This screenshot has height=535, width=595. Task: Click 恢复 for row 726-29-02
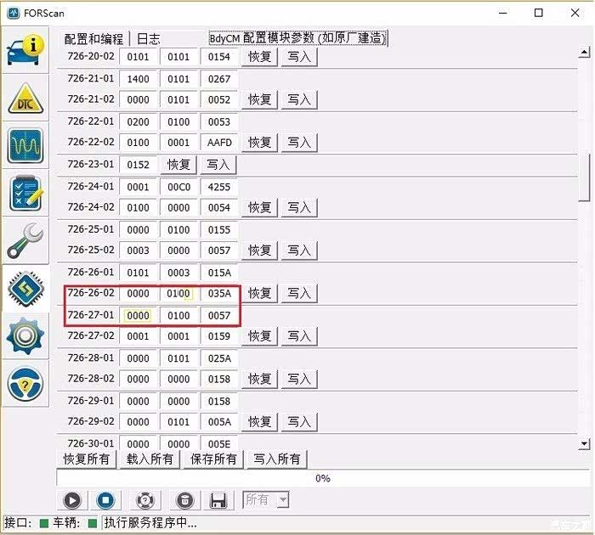point(259,421)
